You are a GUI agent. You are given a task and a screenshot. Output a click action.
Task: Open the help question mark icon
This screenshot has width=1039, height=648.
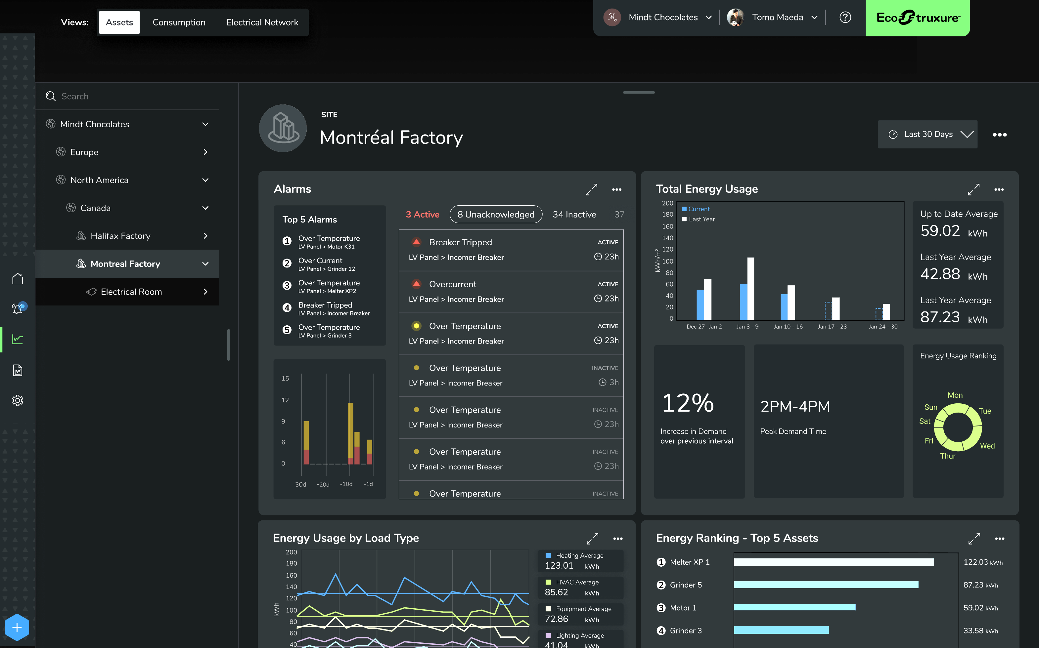[x=845, y=18]
